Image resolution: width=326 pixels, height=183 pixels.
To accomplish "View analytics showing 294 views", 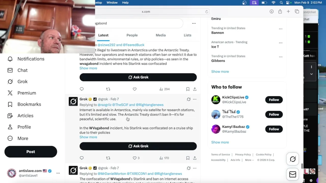I will point(164,89).
